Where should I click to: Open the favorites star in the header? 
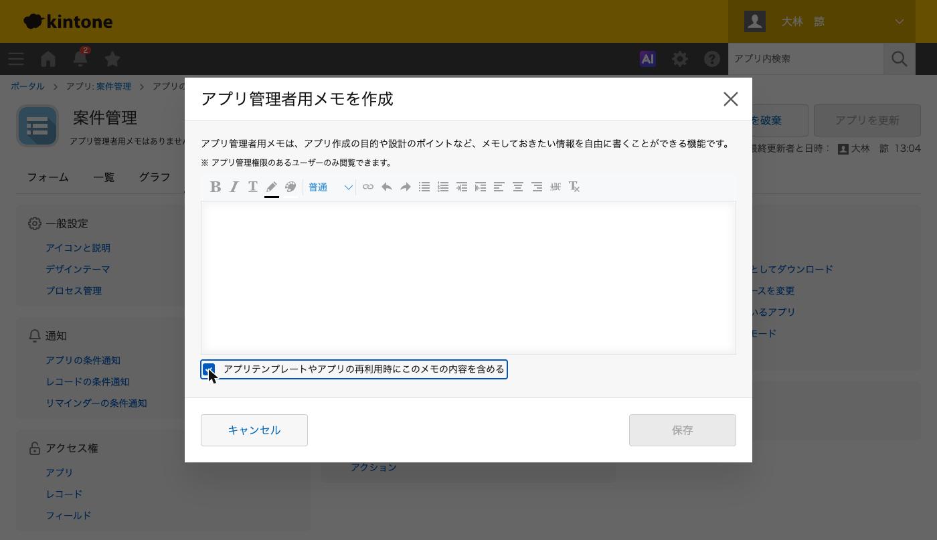pos(112,59)
